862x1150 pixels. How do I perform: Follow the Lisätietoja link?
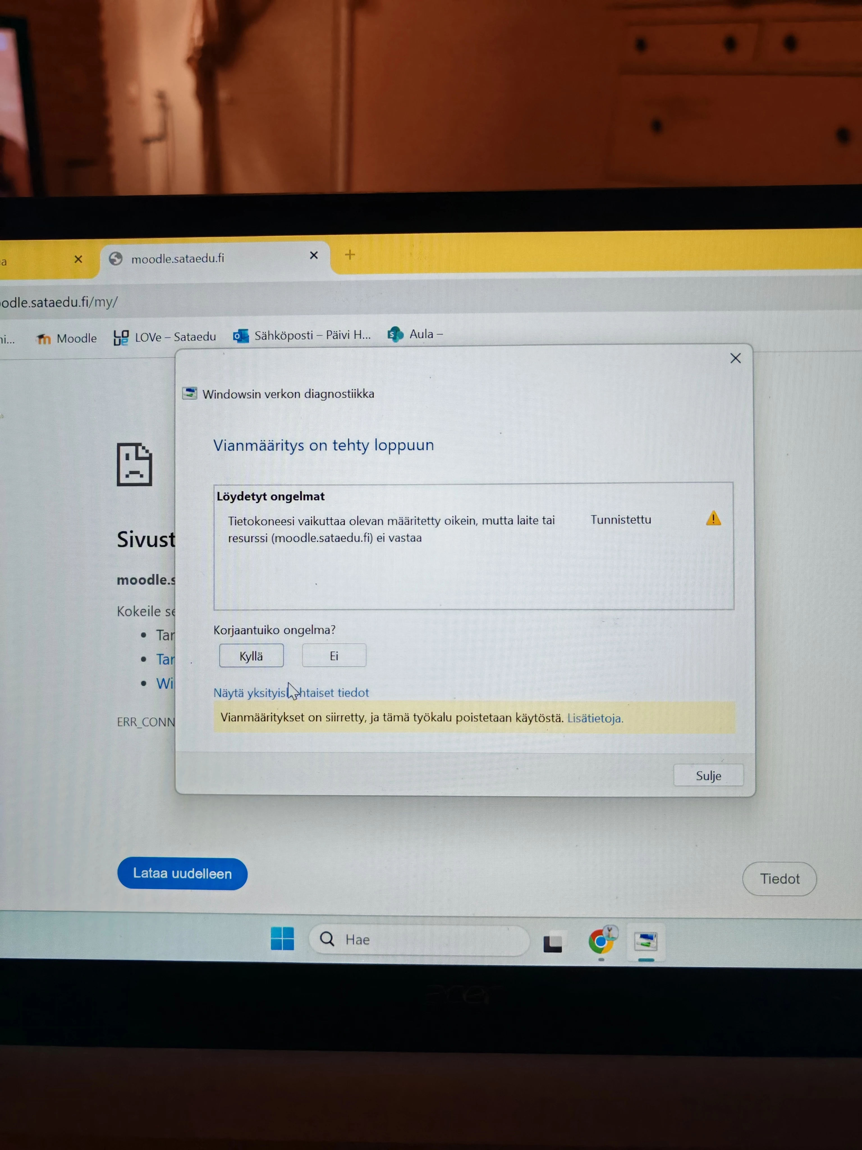point(594,718)
